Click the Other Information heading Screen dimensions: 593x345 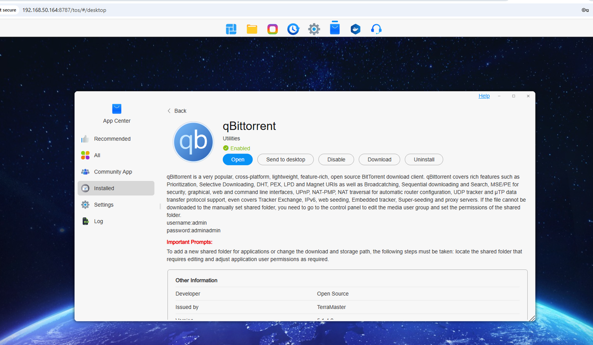(196, 280)
